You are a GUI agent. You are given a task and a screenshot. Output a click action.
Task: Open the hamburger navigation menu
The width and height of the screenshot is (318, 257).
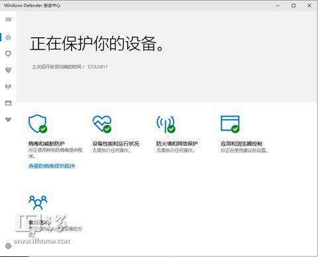coord(8,19)
